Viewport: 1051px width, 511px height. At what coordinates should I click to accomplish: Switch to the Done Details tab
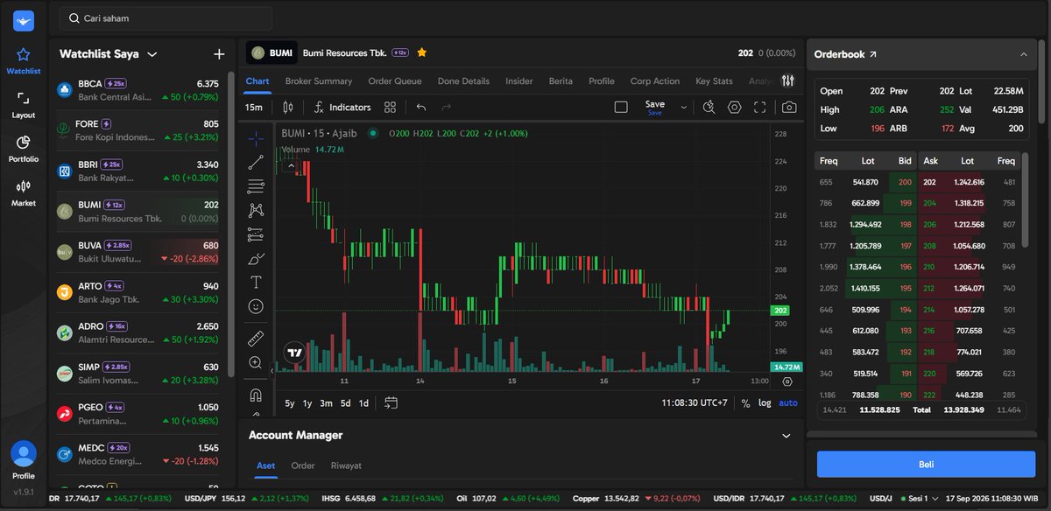click(x=463, y=81)
